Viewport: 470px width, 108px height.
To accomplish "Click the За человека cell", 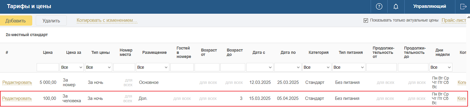I will click(x=71, y=98).
